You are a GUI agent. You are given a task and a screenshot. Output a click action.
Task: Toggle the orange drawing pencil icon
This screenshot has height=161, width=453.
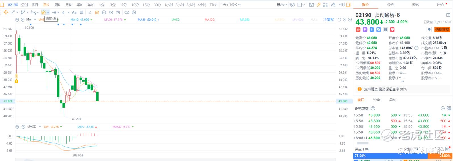[318, 5]
